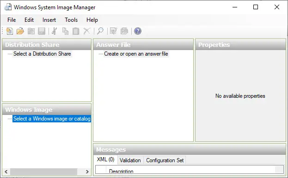The image size is (288, 178).
Task: Close the Windows System Image Manager window
Action: tap(276, 7)
